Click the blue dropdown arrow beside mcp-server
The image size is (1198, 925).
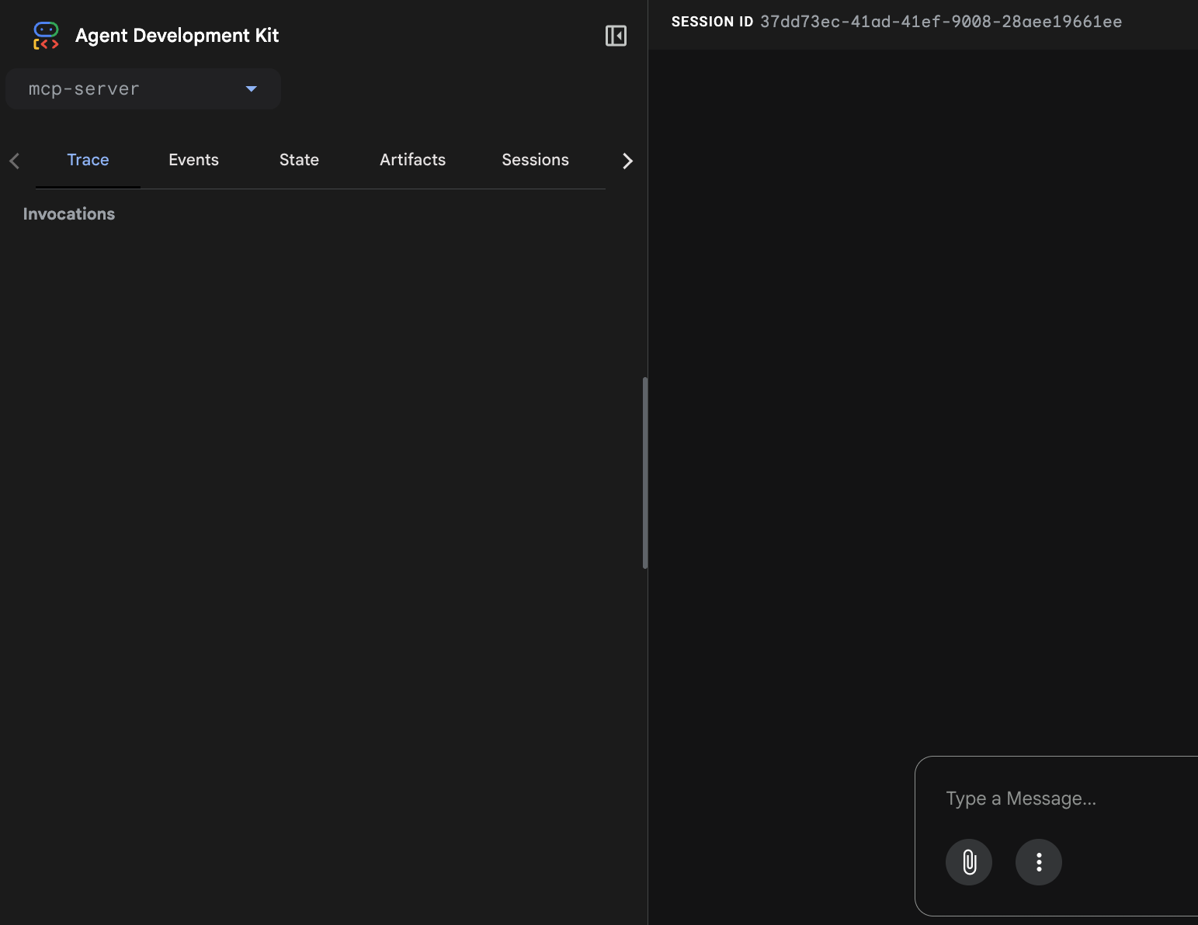(251, 89)
